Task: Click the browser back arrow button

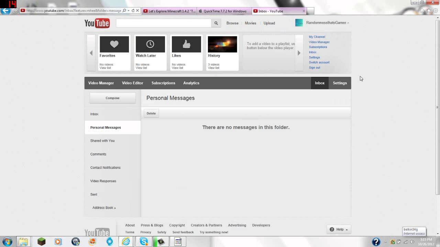Action: 5,11
